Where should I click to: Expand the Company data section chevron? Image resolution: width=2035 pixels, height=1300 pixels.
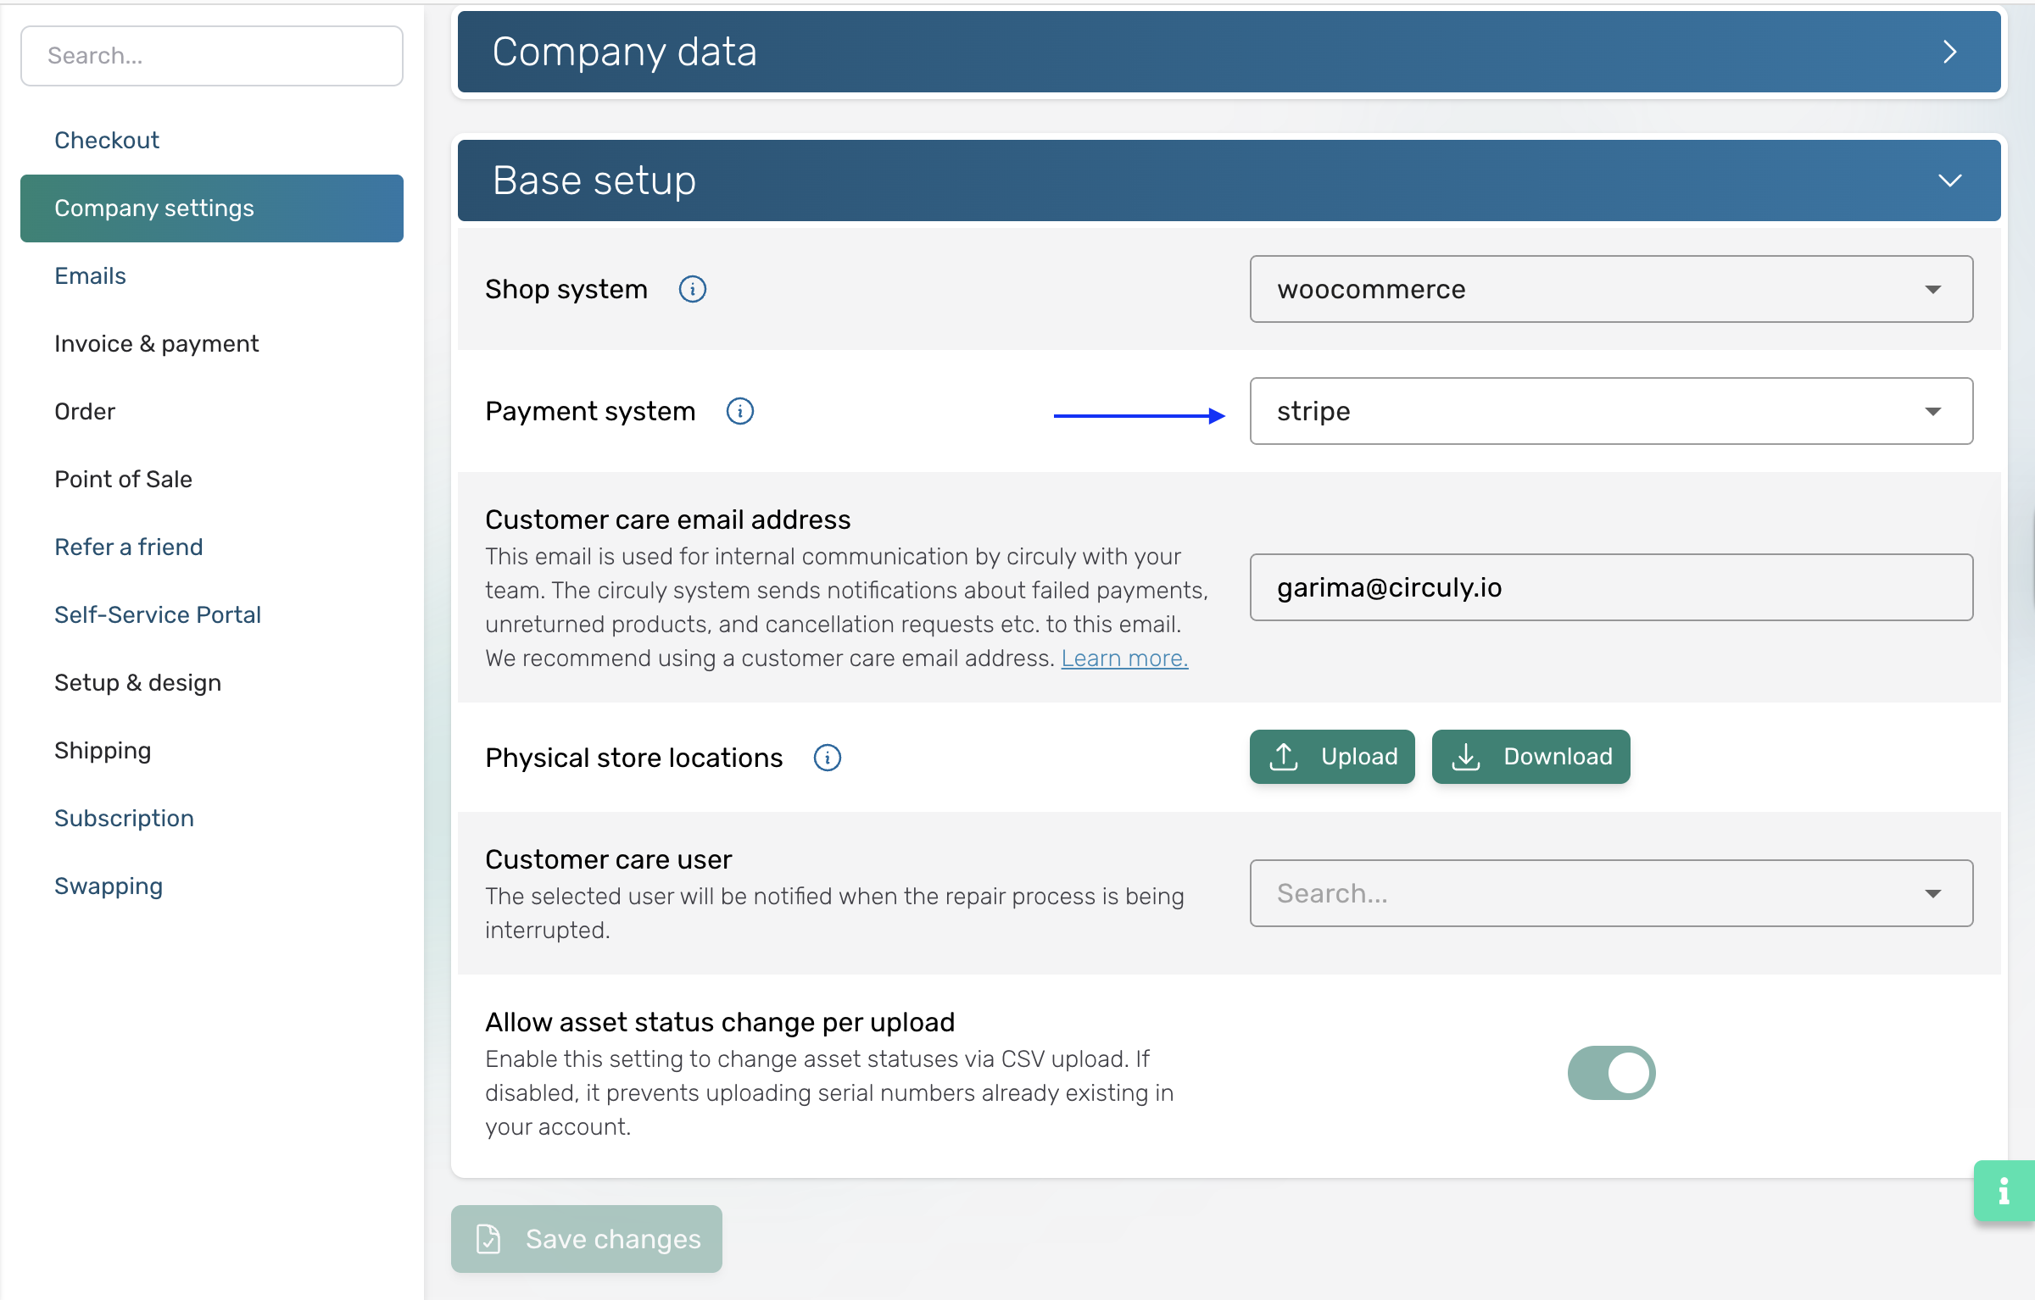(x=1949, y=52)
